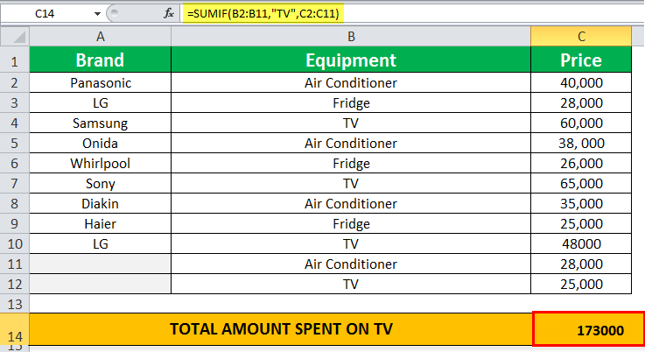Click the green Brand header cell

click(x=101, y=60)
